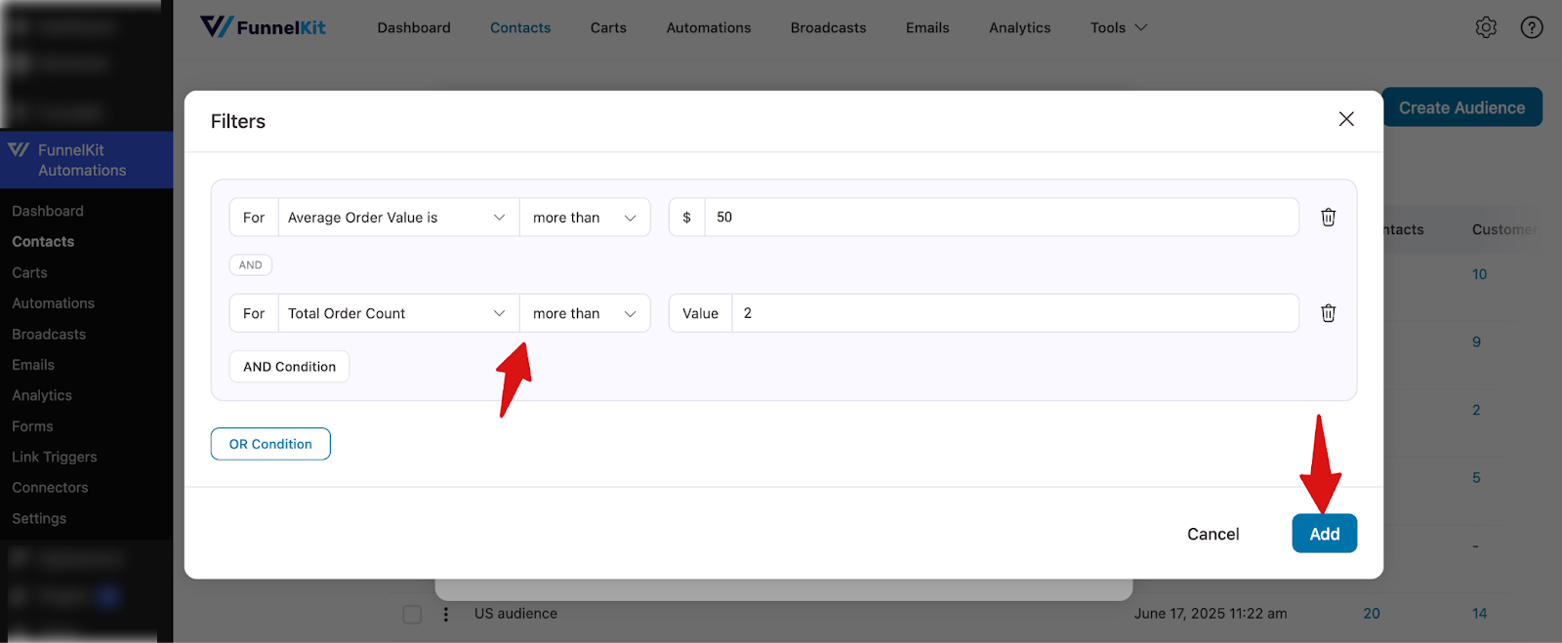Open Analytics tab in top navigation

point(1019,27)
